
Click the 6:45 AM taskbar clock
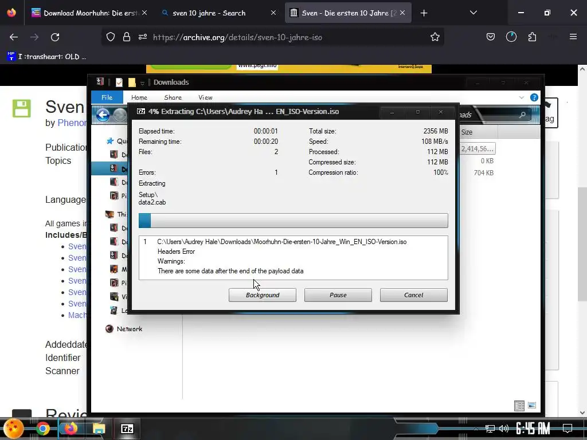pyautogui.click(x=533, y=428)
